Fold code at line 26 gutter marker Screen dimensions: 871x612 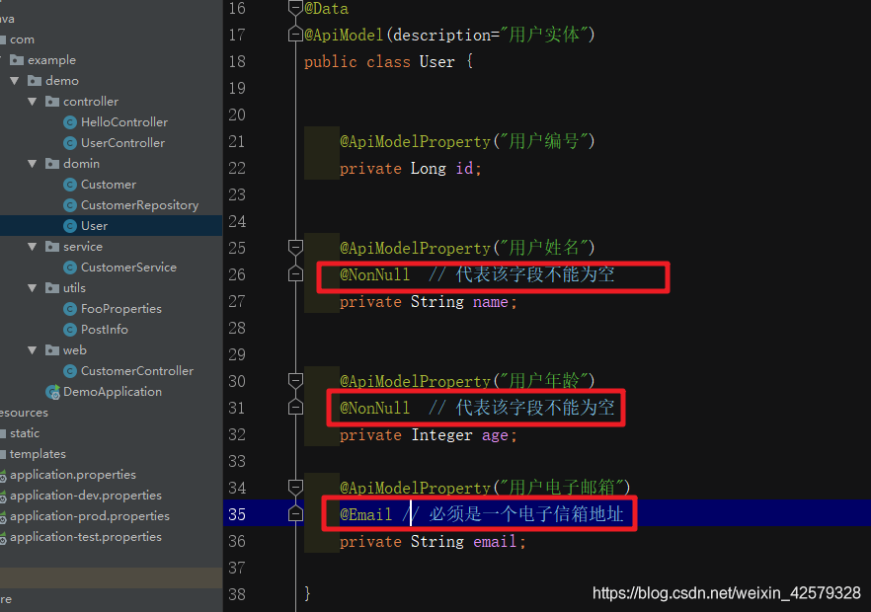(295, 273)
